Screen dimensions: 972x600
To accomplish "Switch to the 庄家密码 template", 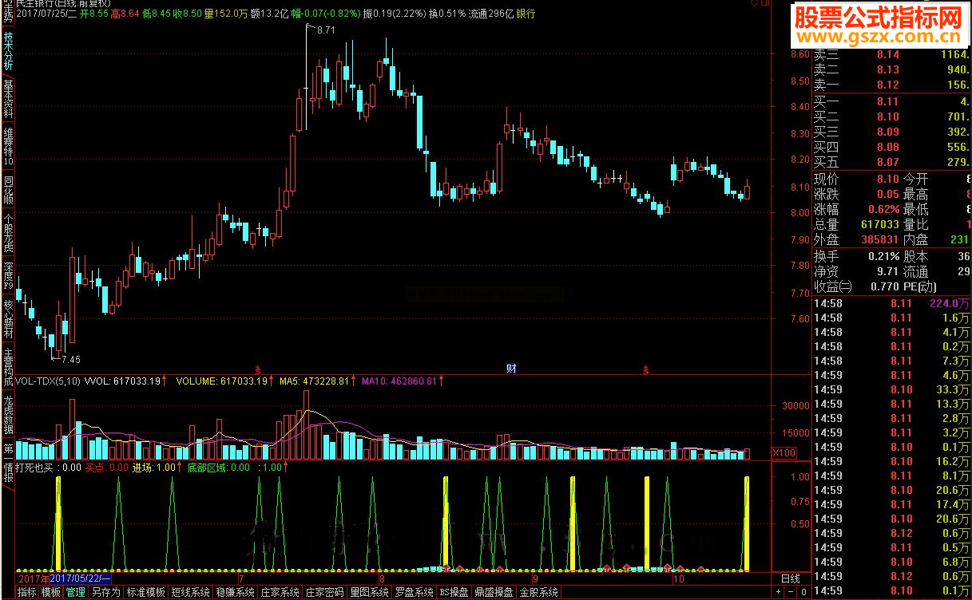I will point(324,593).
